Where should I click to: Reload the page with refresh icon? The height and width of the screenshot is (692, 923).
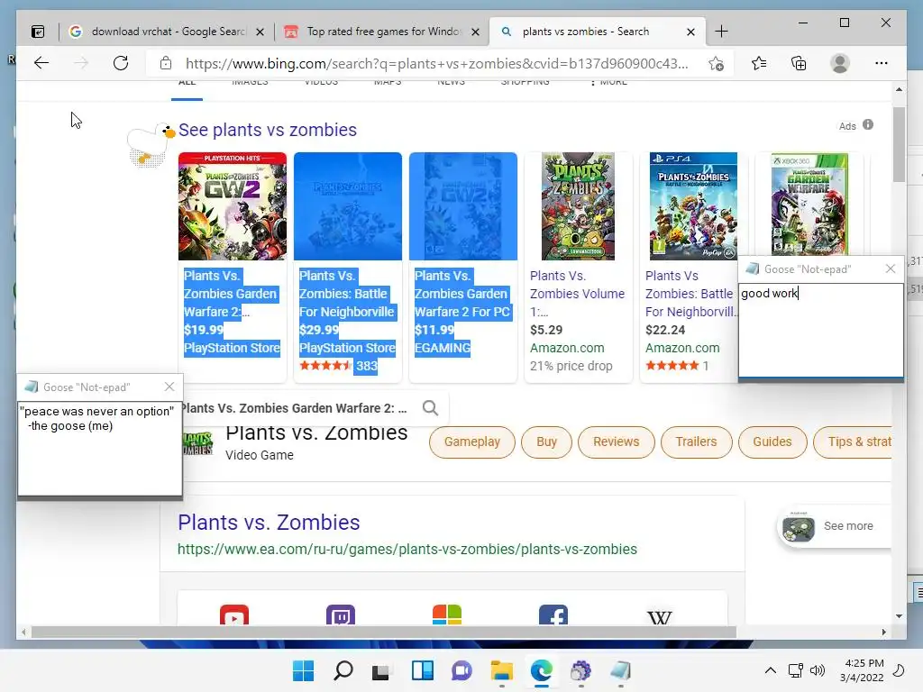[121, 63]
